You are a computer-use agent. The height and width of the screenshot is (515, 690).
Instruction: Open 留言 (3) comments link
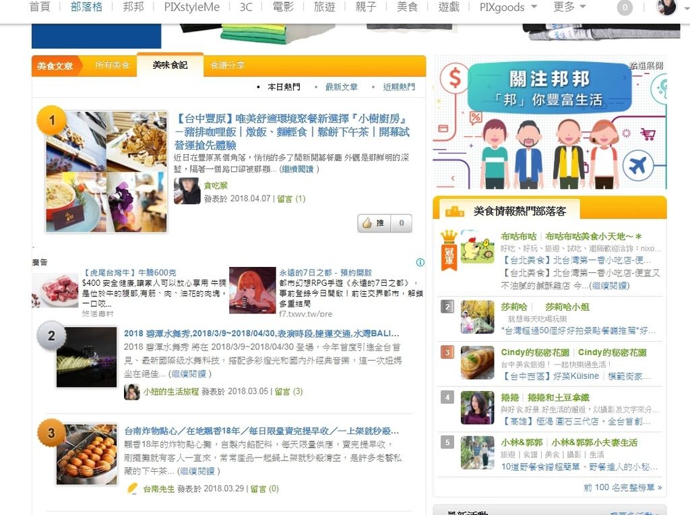tap(288, 392)
